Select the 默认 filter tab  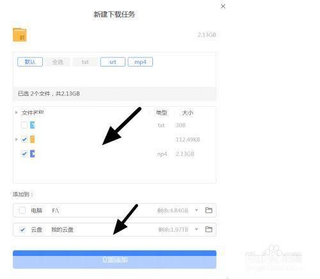coord(30,62)
